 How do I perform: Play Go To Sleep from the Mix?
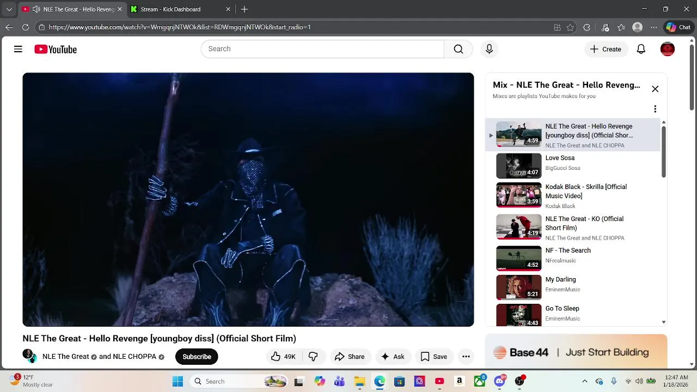573,316
